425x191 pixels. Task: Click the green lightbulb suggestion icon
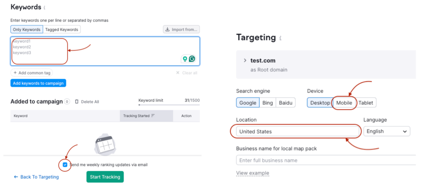coord(185,59)
